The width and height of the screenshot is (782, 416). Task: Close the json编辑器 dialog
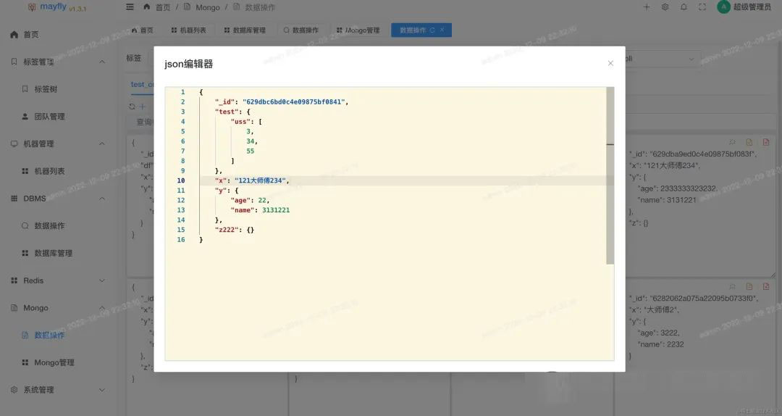pyautogui.click(x=610, y=64)
